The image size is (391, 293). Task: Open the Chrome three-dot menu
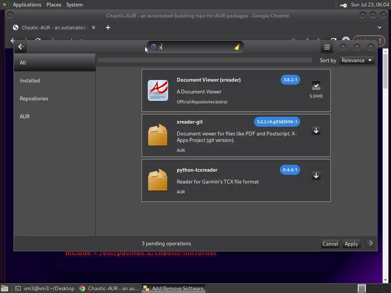coord(380,41)
